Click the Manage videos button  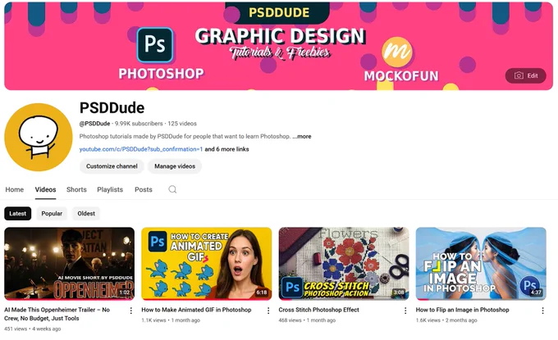point(175,166)
